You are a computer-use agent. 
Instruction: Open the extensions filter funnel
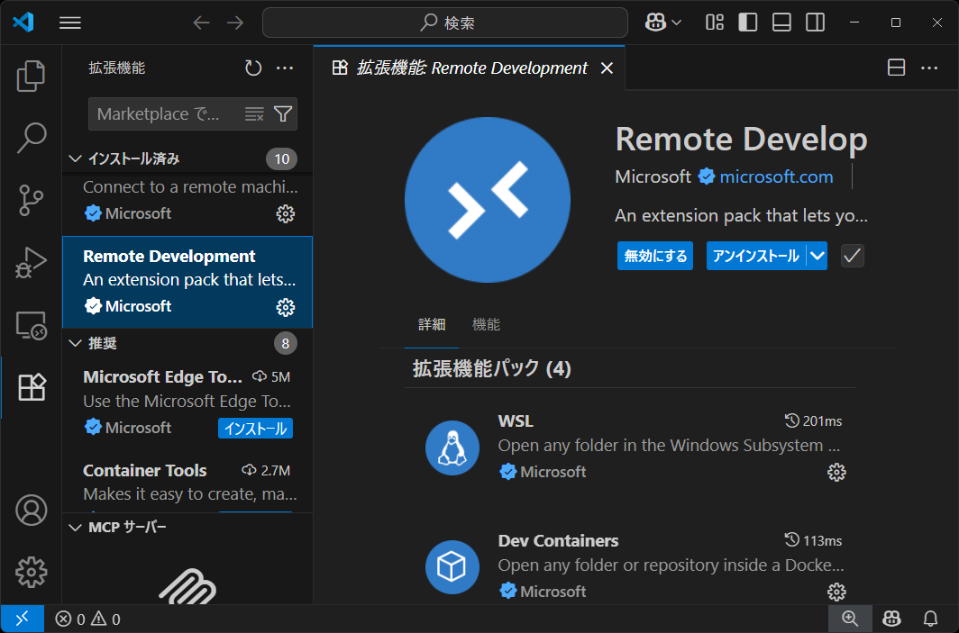pyautogui.click(x=283, y=114)
